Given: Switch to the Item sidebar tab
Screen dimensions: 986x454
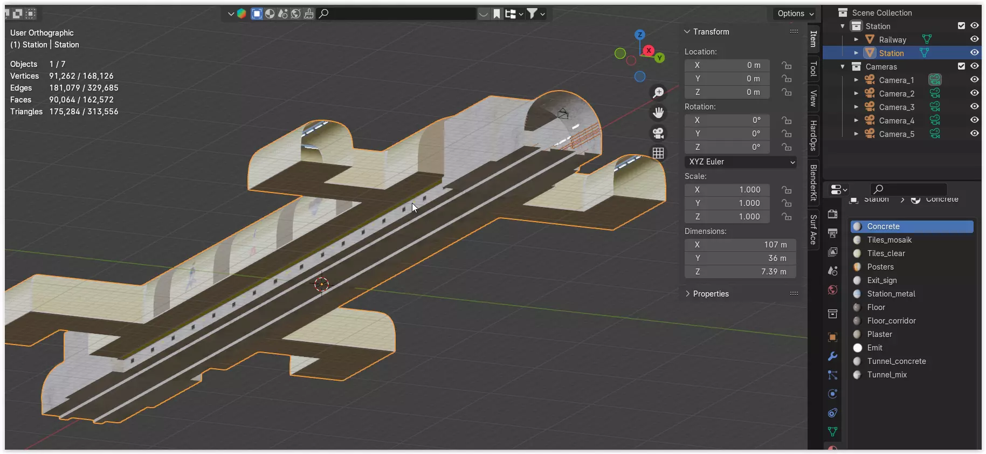Looking at the screenshot, I should (813, 39).
